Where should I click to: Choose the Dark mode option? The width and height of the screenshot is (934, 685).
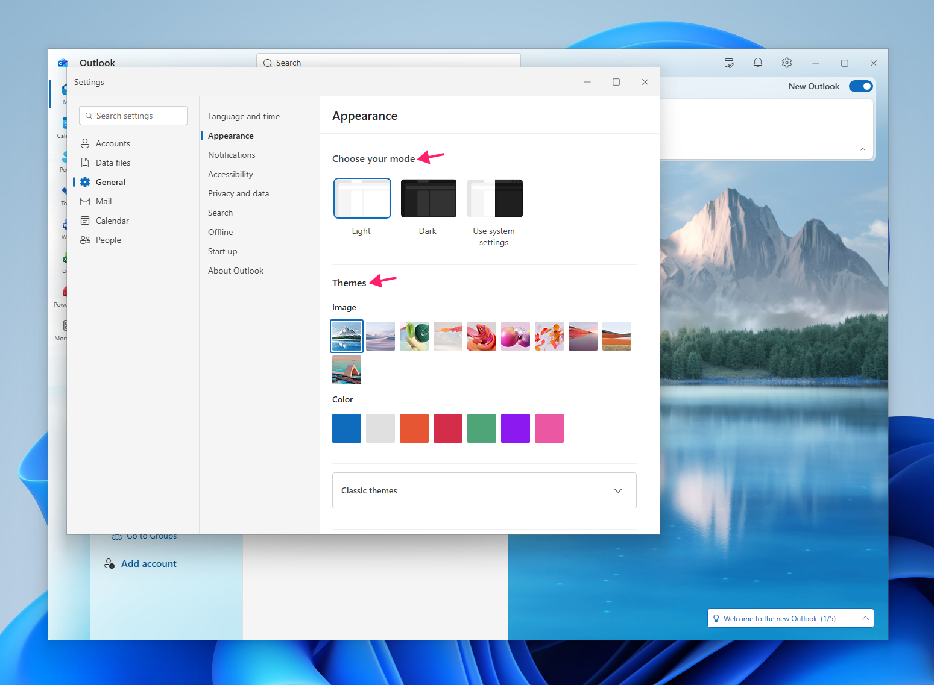429,198
